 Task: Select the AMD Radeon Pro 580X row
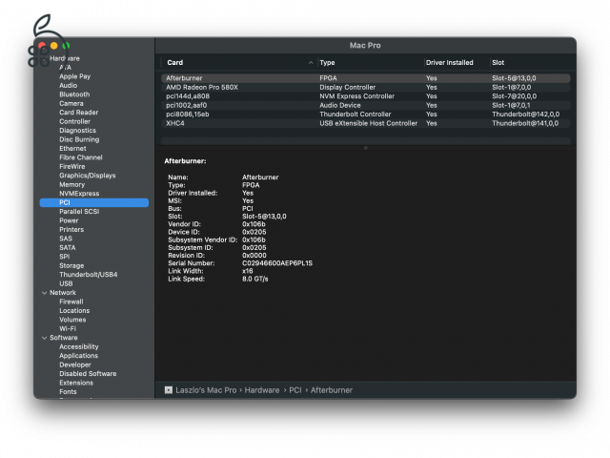click(366, 87)
